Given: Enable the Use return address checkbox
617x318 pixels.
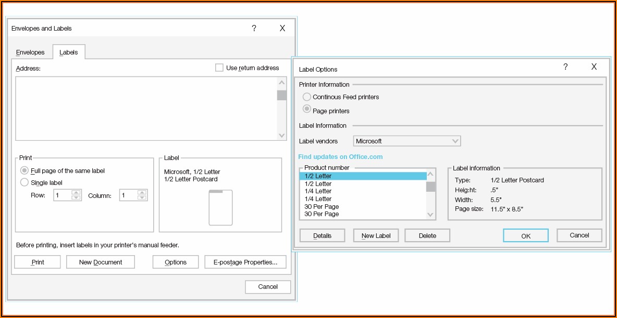Looking at the screenshot, I should [219, 68].
